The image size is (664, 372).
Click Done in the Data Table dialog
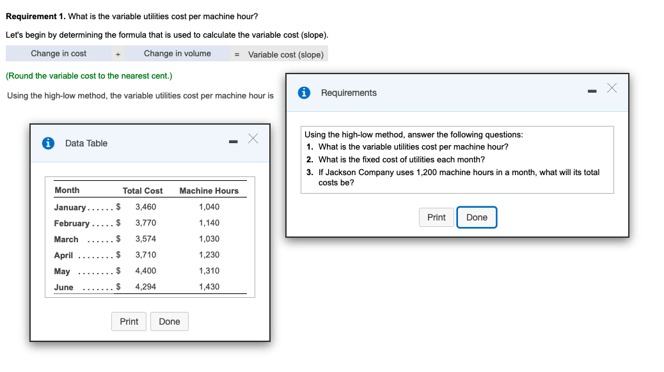pyautogui.click(x=169, y=322)
